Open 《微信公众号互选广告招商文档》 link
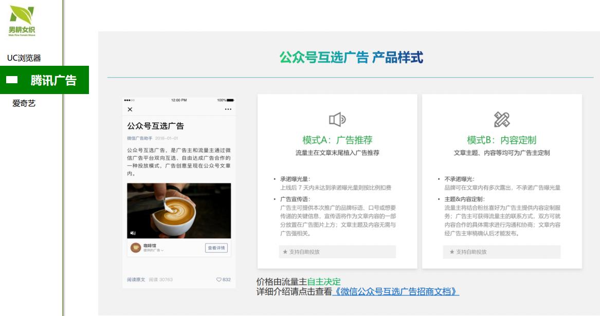This screenshot has width=600, height=316. click(x=396, y=291)
